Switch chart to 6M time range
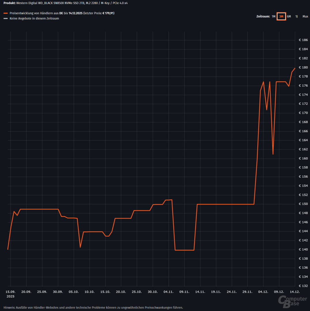Viewport: 310px width, 311px height. point(289,16)
